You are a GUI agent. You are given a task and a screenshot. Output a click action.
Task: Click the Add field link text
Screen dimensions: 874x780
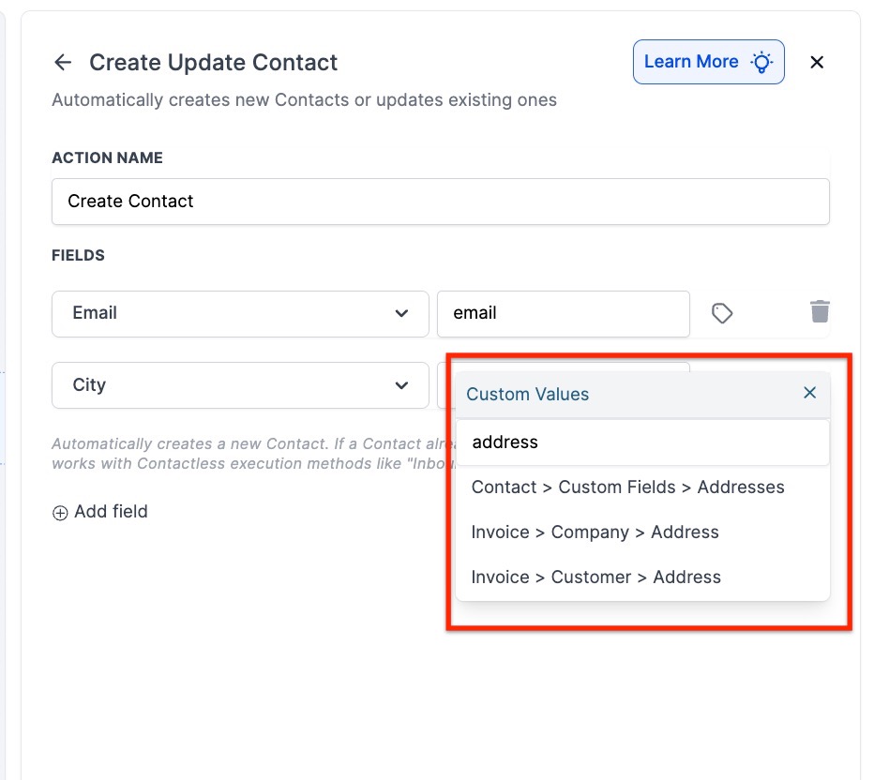coord(111,512)
